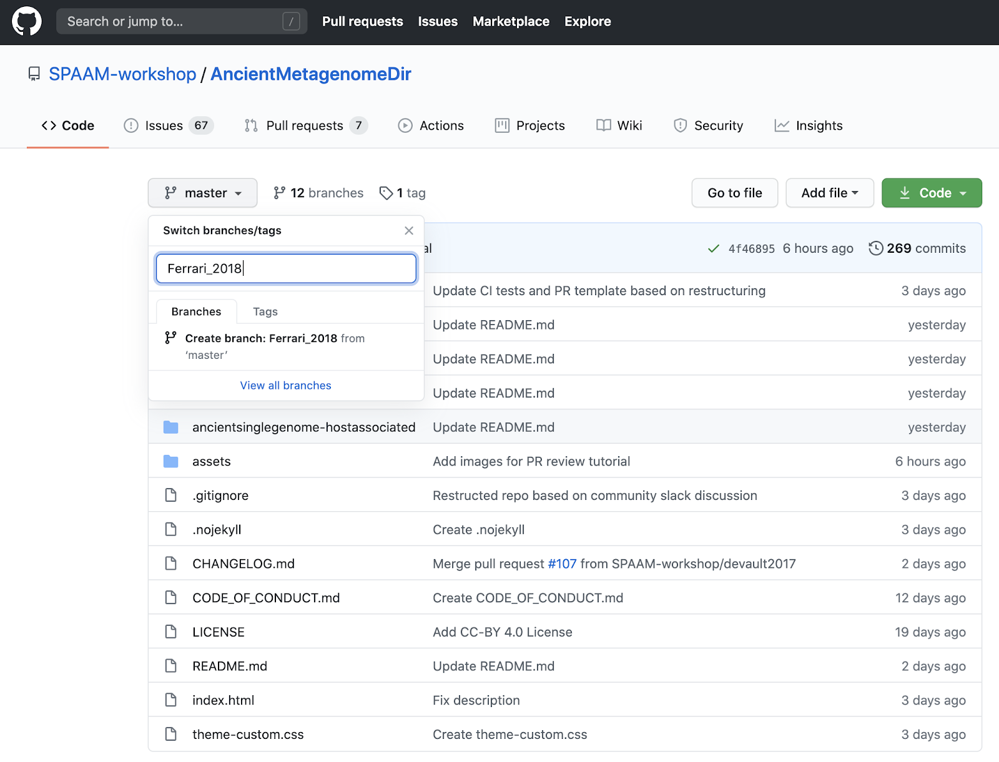Open the Pull requests repository tab
This screenshot has width=999, height=762.
(305, 126)
